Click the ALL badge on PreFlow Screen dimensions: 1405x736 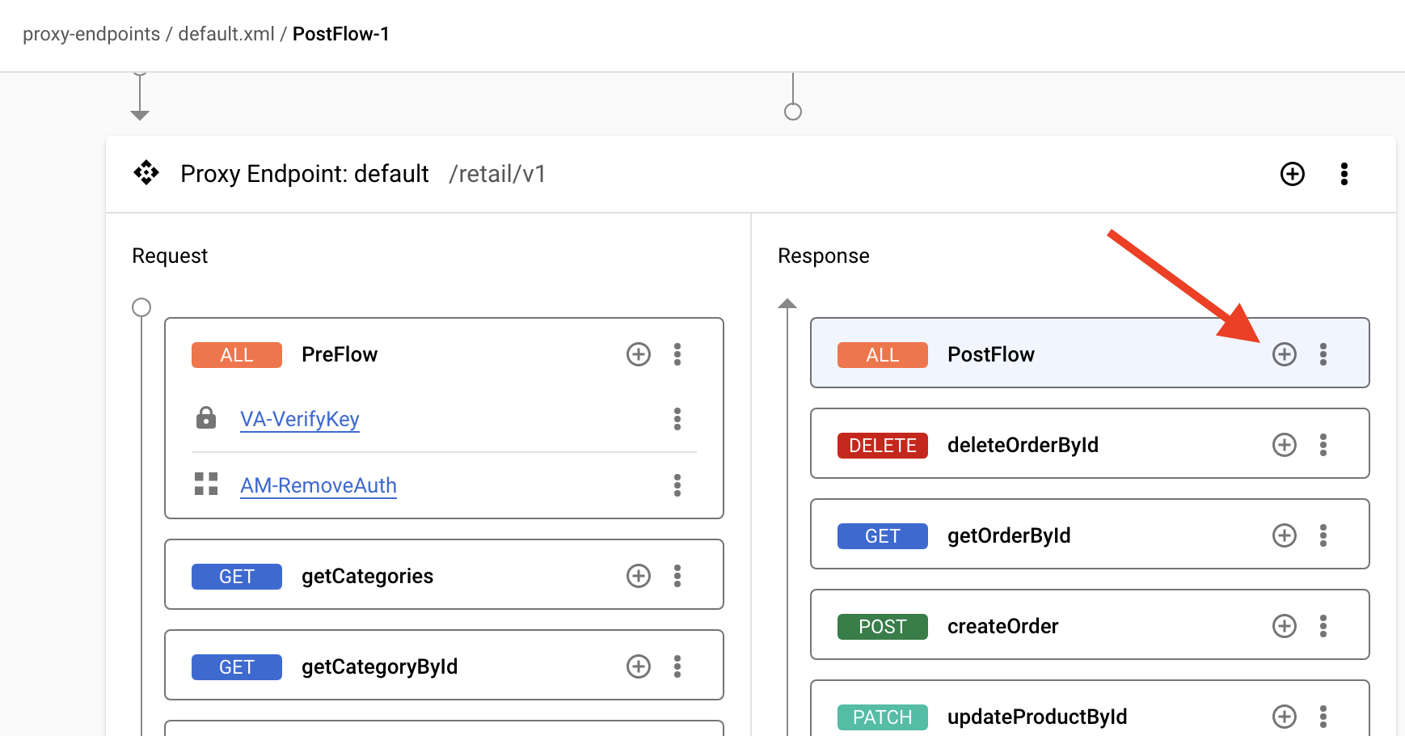tap(237, 355)
